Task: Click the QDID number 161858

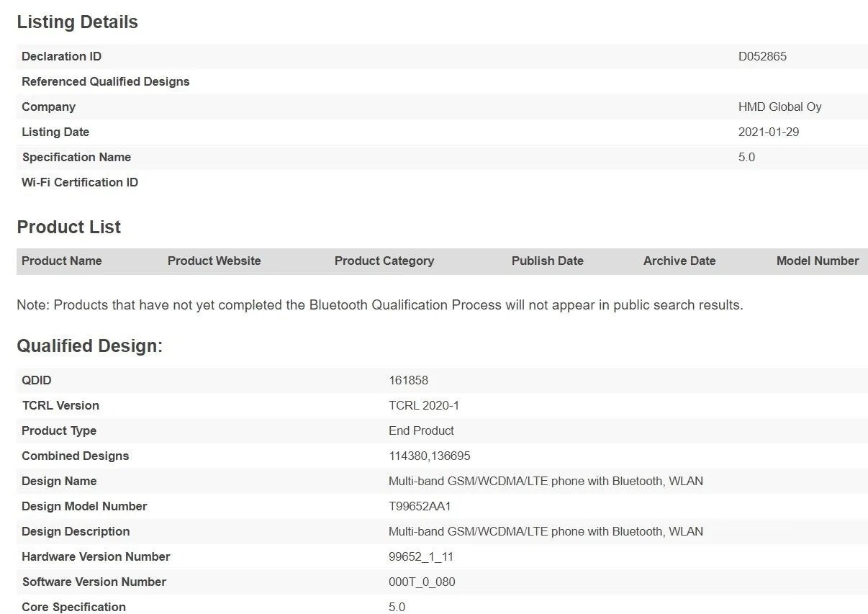Action: click(408, 381)
